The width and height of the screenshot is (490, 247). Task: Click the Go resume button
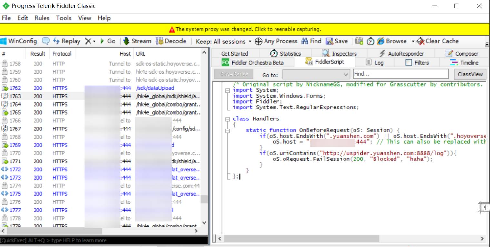coord(108,41)
